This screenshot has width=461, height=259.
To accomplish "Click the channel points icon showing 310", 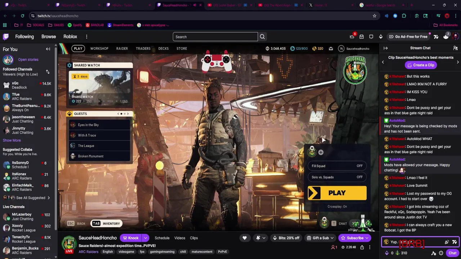I will pos(398,253).
